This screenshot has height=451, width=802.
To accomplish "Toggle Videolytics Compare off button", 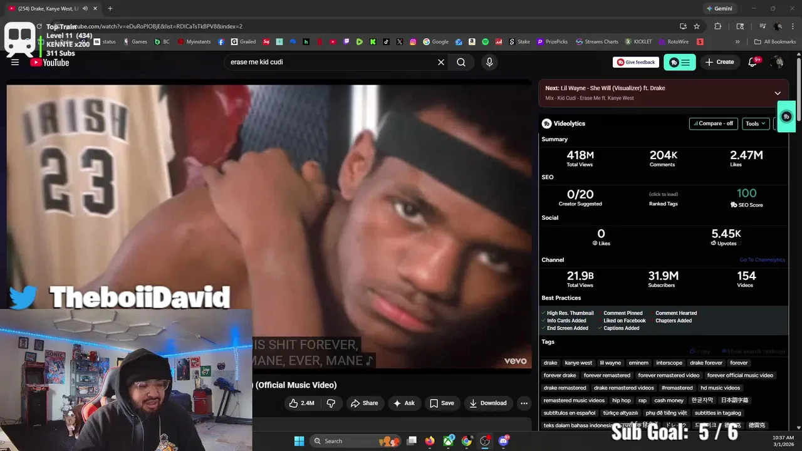I will 713,123.
